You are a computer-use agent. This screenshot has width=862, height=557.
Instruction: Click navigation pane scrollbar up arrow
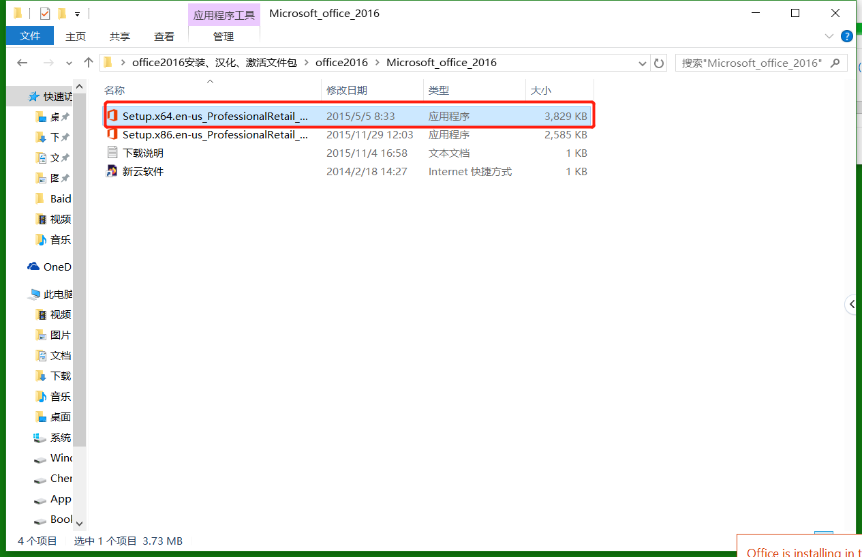(x=80, y=87)
